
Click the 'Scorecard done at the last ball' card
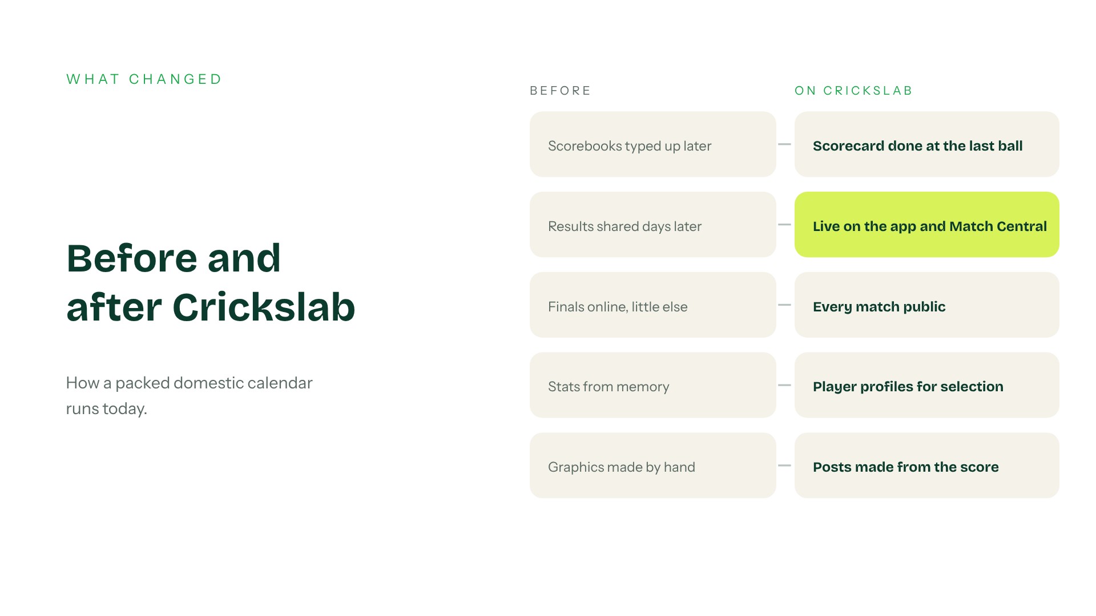tap(926, 144)
